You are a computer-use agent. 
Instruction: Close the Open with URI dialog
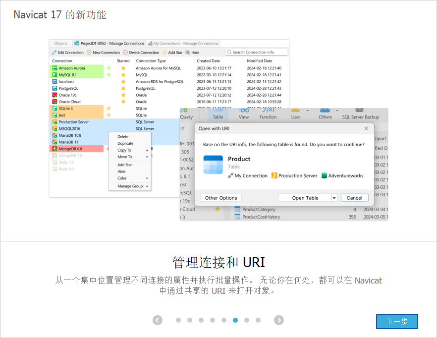(366, 128)
